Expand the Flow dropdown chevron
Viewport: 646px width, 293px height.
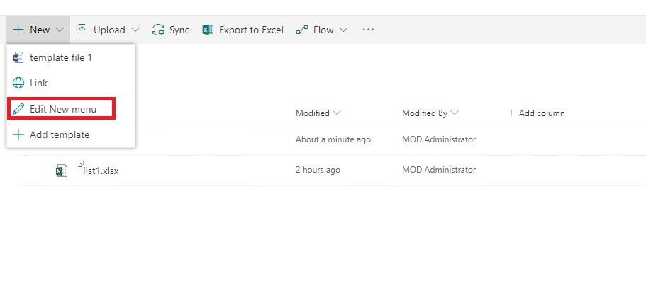click(343, 30)
